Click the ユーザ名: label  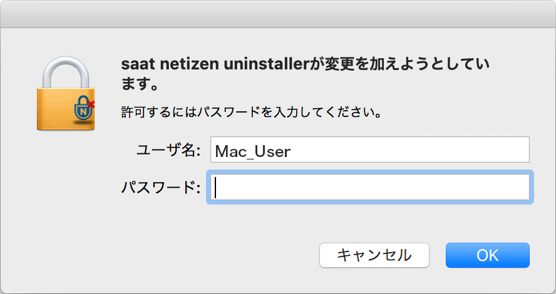point(168,150)
